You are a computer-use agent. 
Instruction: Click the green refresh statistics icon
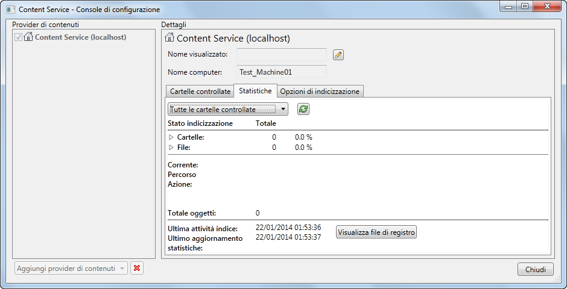303,110
